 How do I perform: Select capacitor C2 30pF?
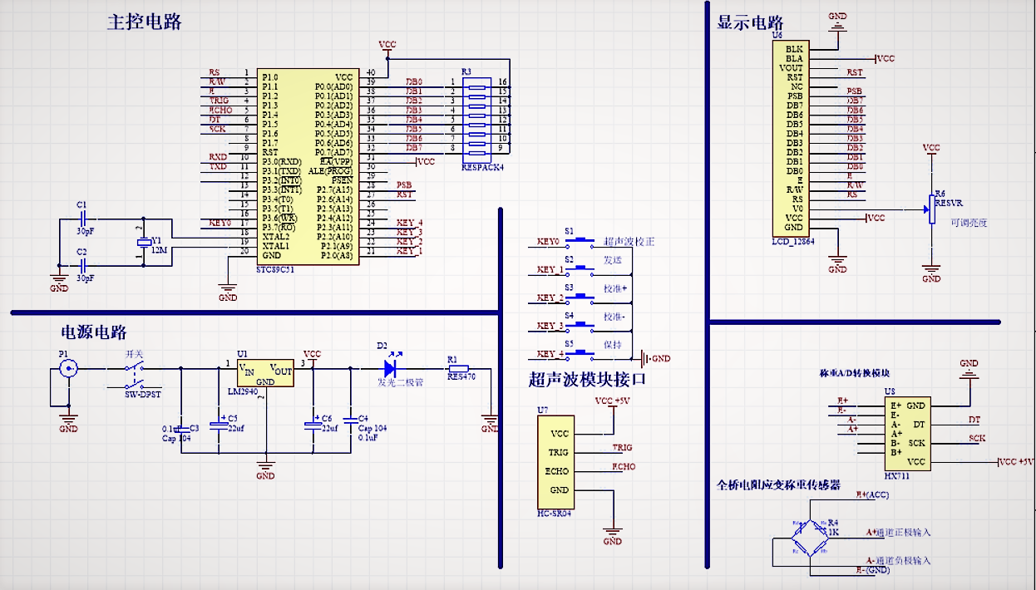pyautogui.click(x=81, y=265)
